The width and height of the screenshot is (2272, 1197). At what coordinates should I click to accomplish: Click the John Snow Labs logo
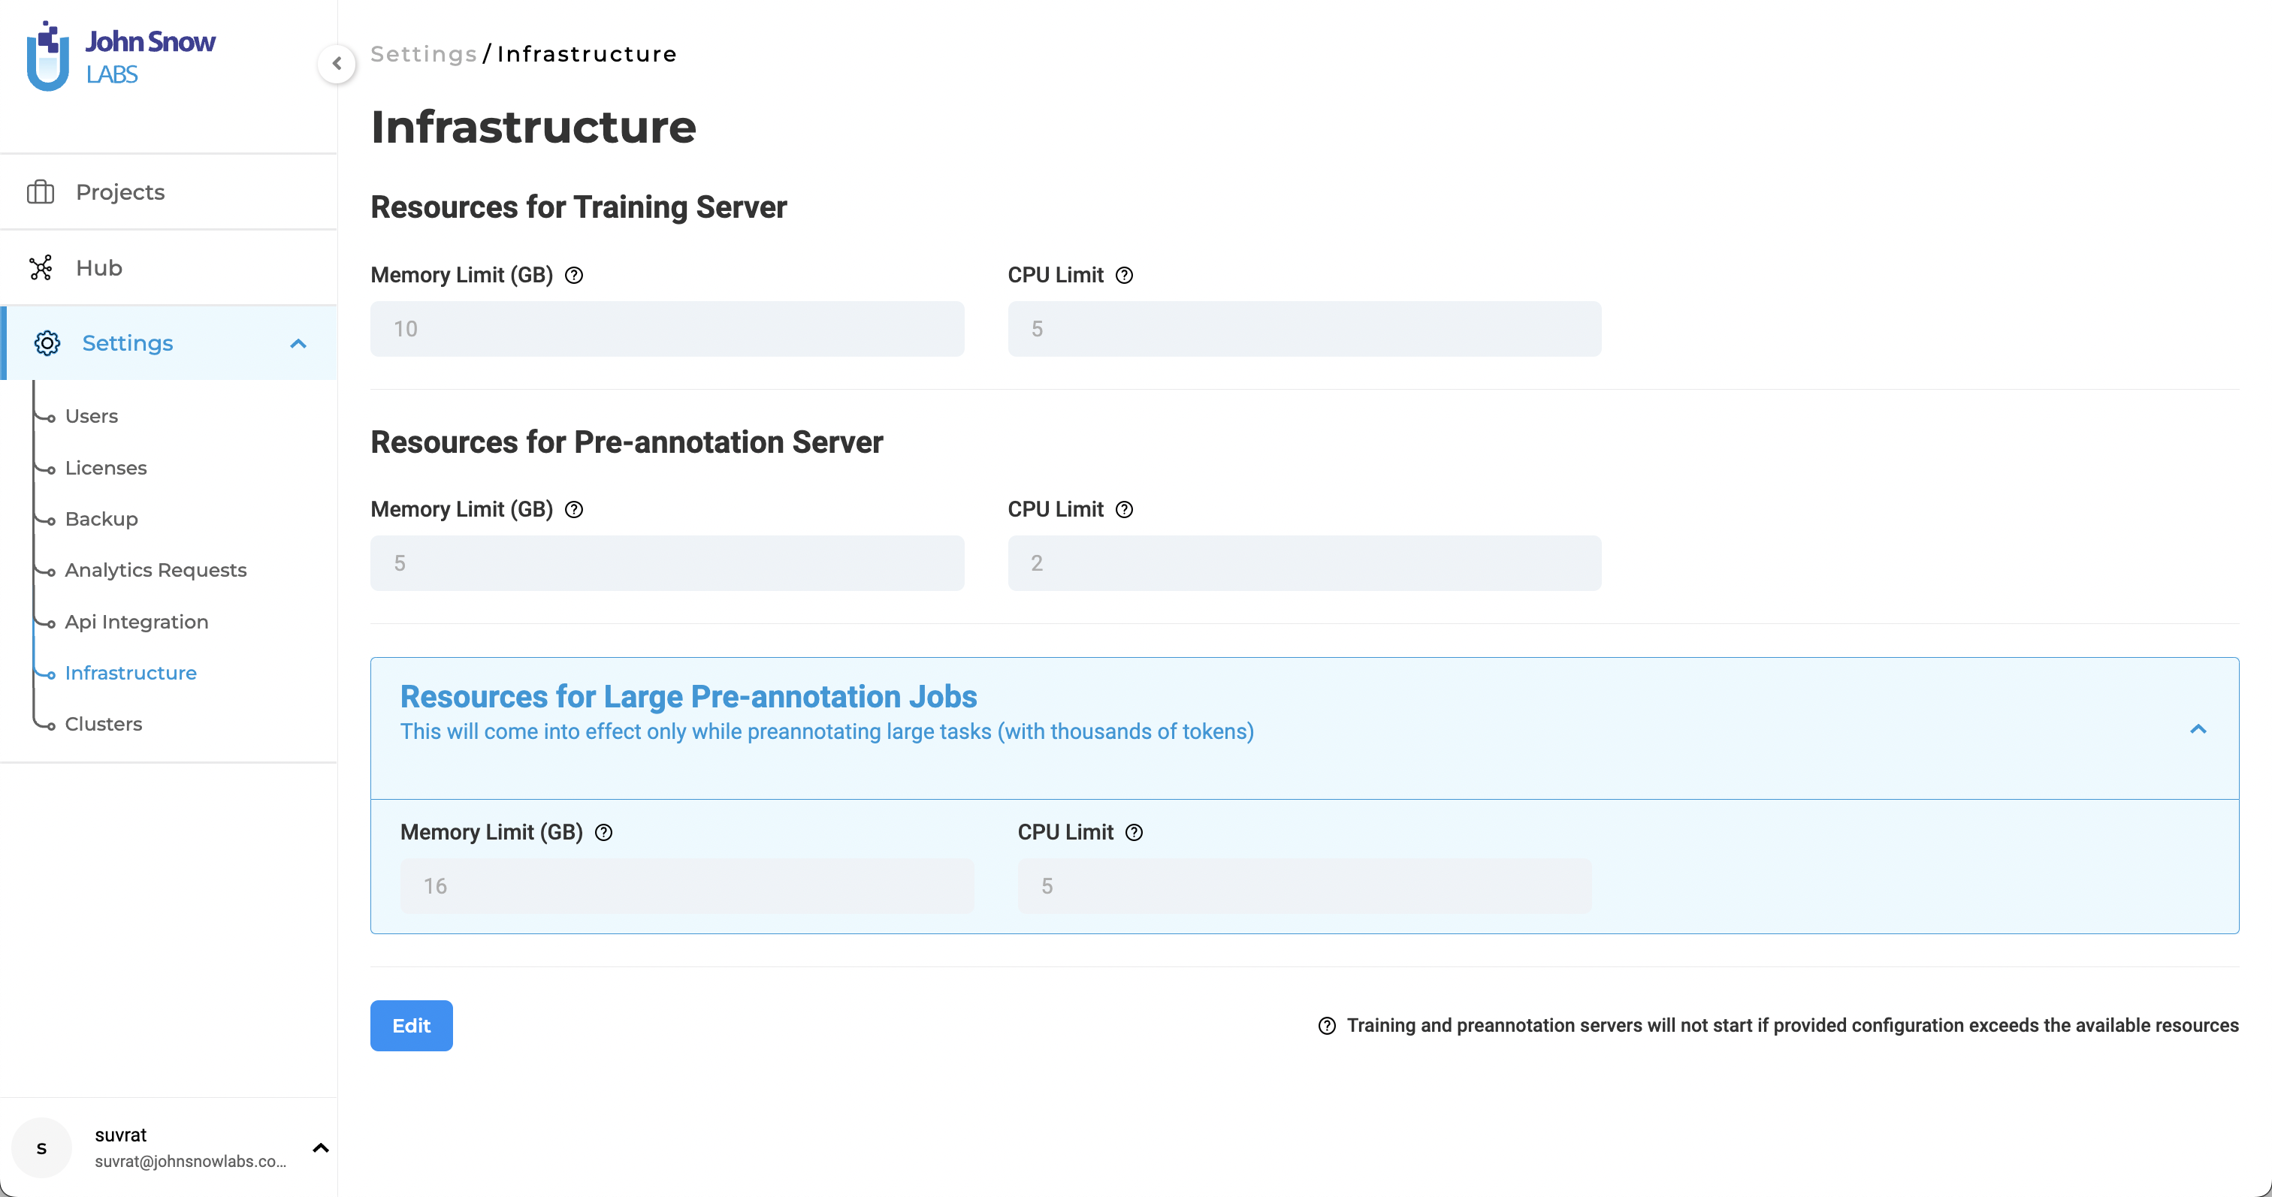[121, 56]
